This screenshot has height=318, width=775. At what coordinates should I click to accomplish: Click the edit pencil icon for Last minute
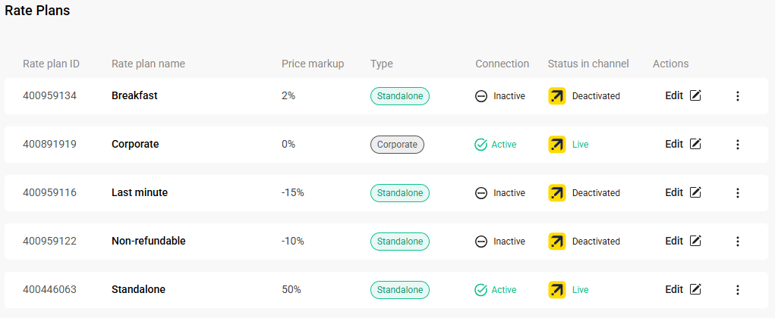695,193
